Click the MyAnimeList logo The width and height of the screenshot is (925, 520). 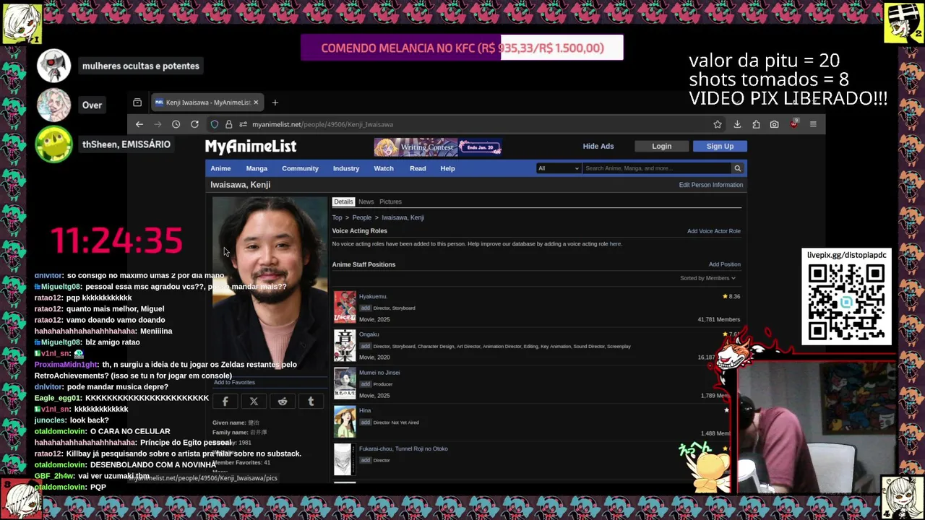click(x=251, y=146)
